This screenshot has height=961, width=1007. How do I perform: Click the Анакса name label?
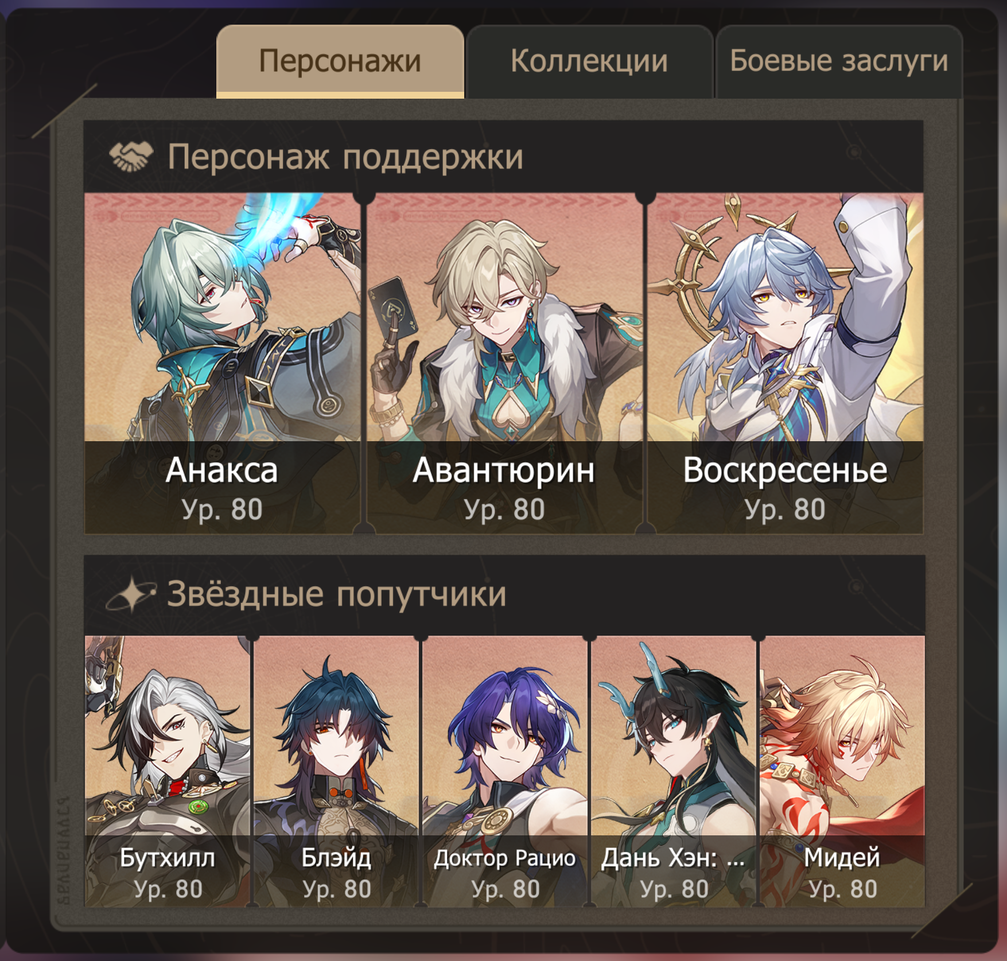[222, 470]
